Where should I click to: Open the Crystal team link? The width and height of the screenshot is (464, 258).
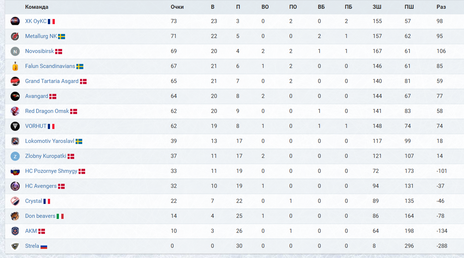tap(34, 201)
